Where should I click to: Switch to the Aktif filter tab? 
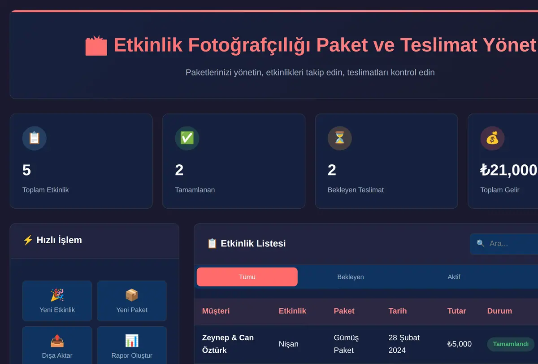coord(454,277)
